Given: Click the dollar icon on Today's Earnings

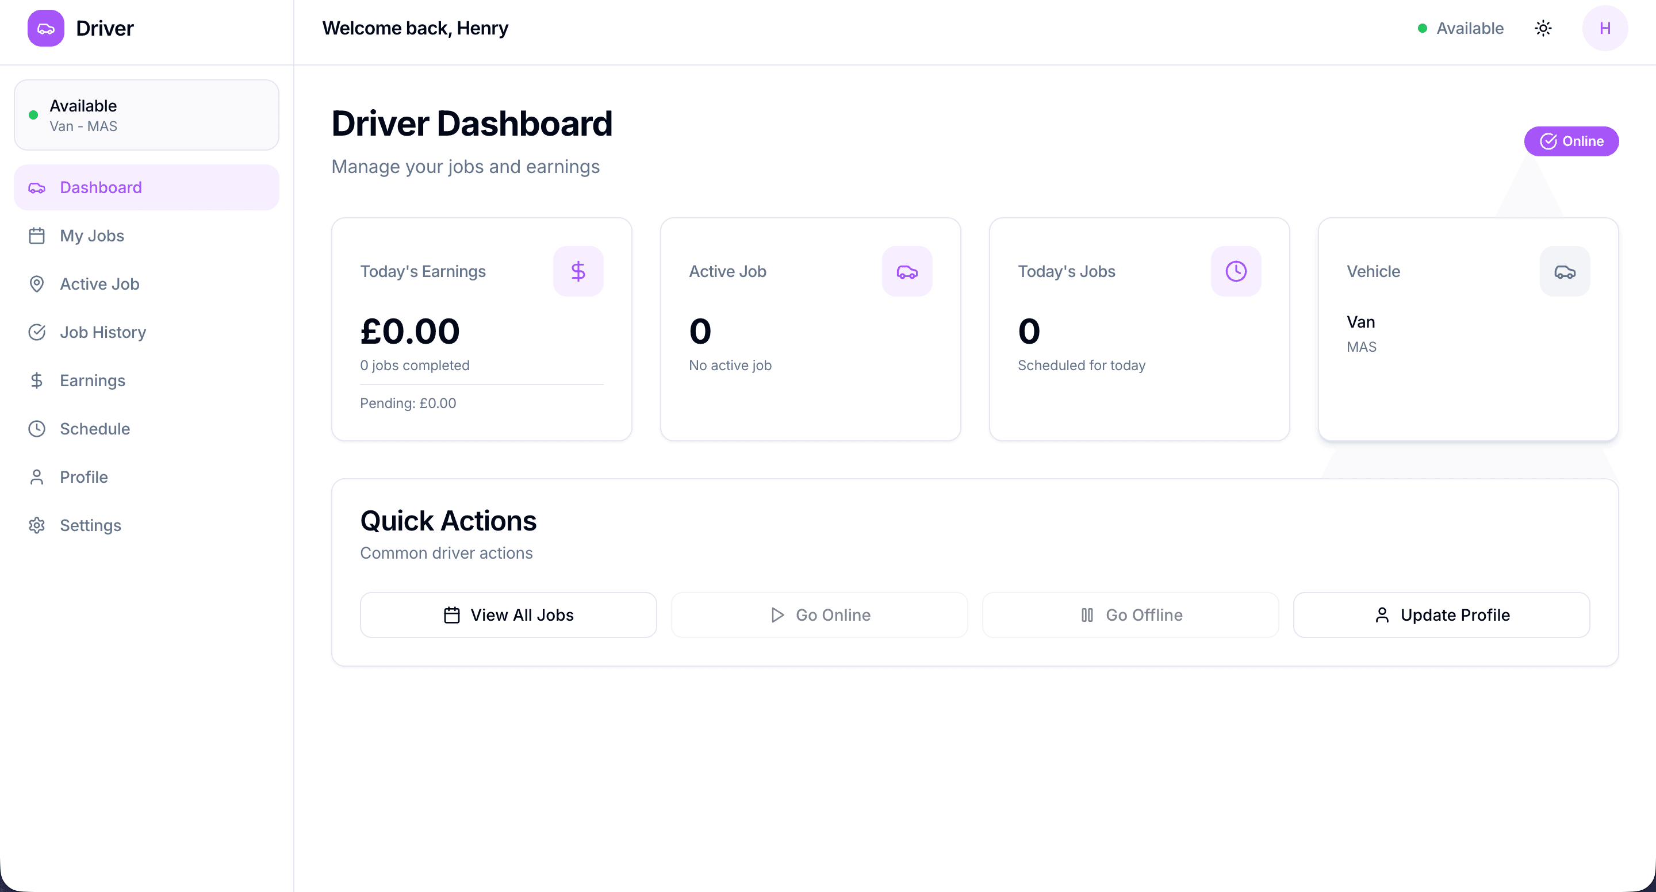Looking at the screenshot, I should click(578, 271).
